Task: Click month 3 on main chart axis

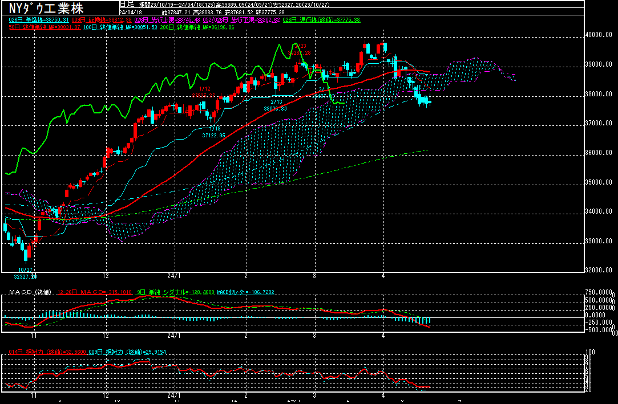Action: point(314,276)
